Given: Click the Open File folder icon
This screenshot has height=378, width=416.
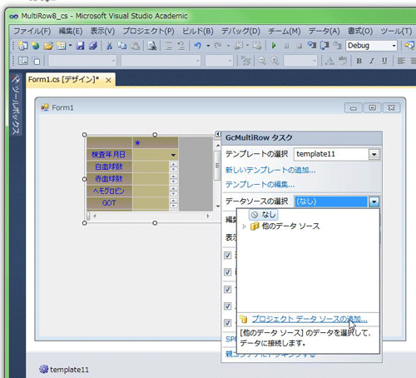Looking at the screenshot, I should (48, 46).
